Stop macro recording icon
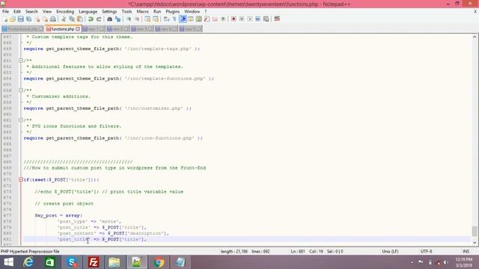The width and height of the screenshot is (479, 269). [242, 19]
